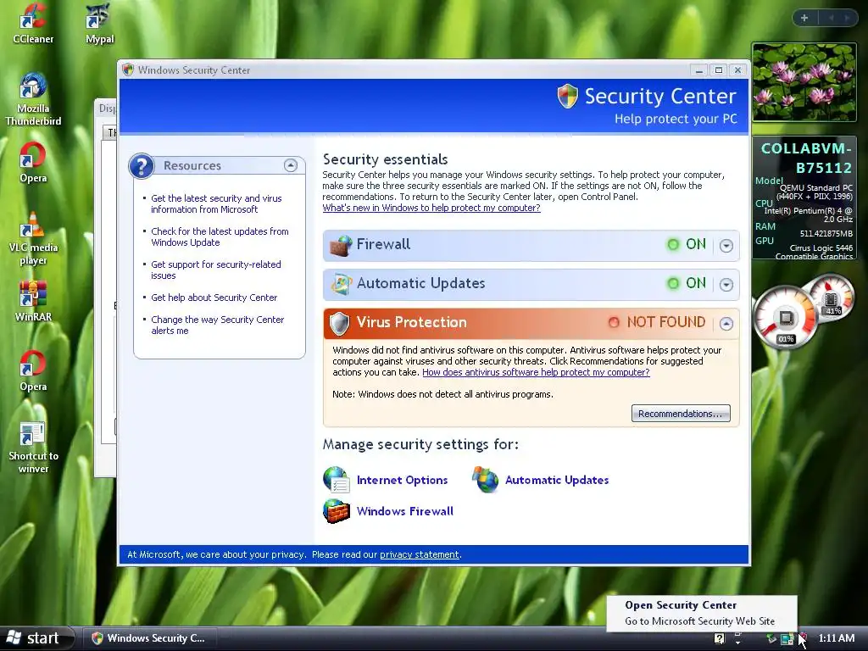The width and height of the screenshot is (868, 651).
Task: Get support for security-related issues
Action: point(216,270)
